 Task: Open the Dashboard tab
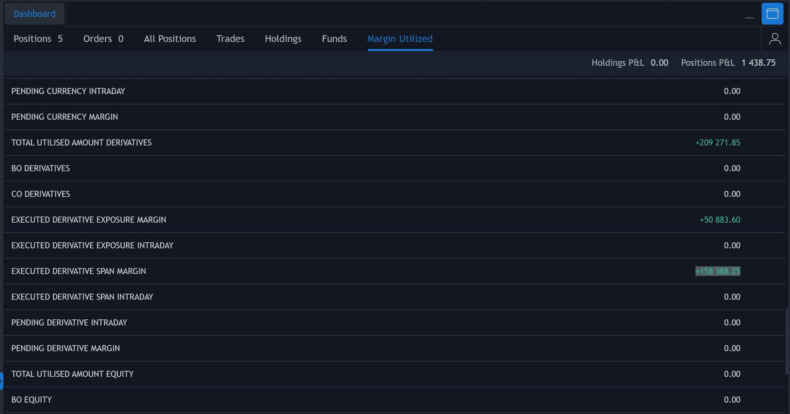click(34, 14)
